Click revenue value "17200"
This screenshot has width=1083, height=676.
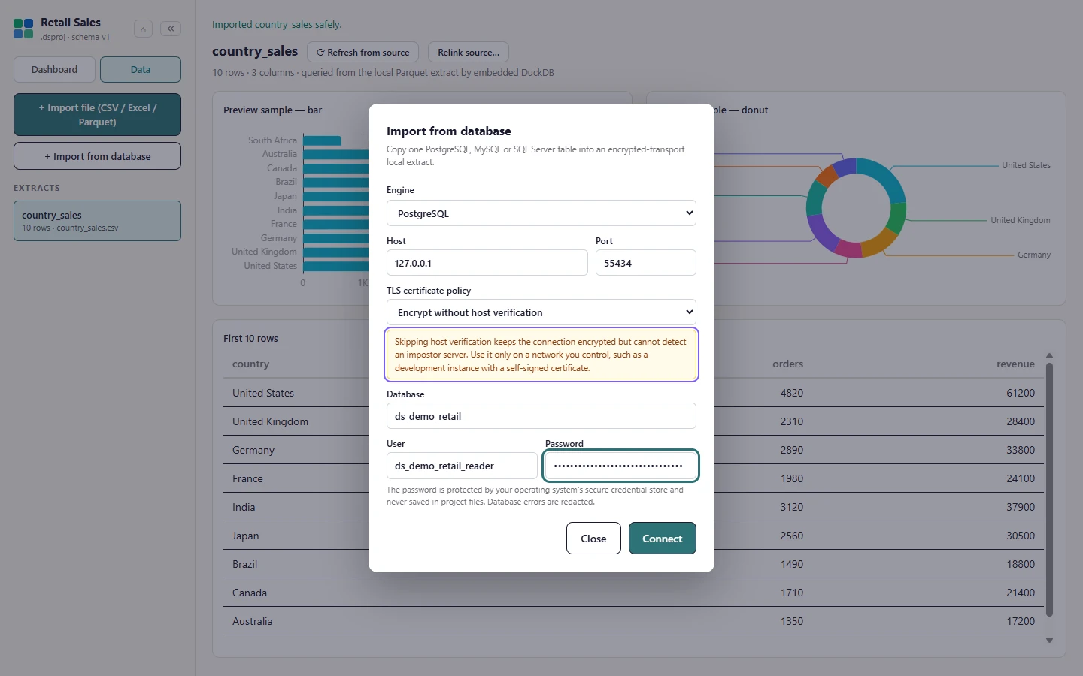1021,621
